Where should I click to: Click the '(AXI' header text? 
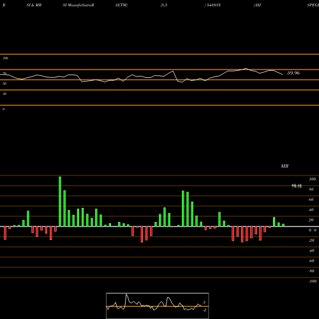pyautogui.click(x=257, y=5)
